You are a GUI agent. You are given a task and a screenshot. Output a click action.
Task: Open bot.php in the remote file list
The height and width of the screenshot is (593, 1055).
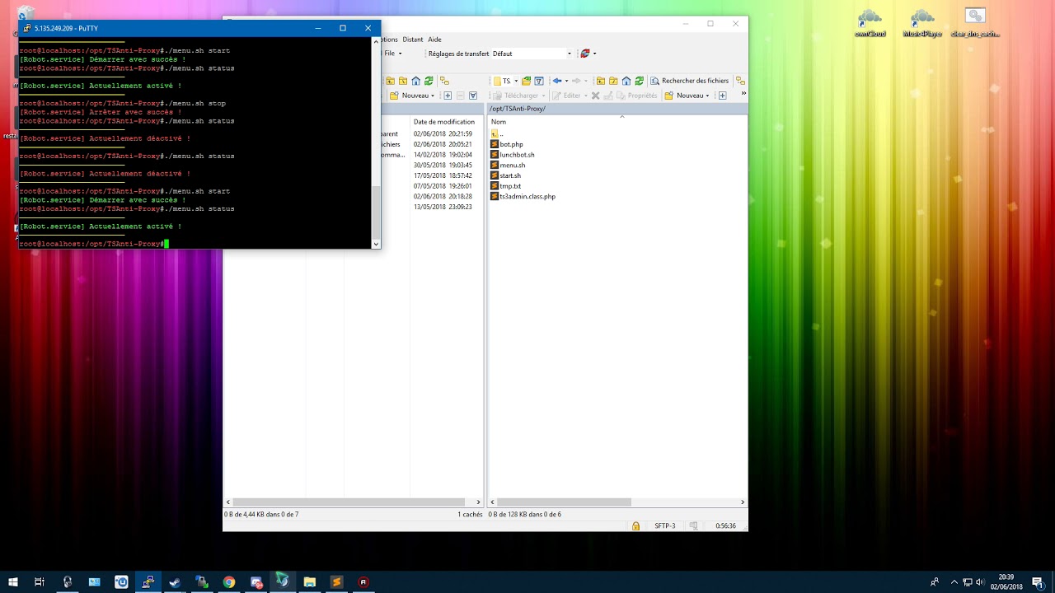[511, 144]
